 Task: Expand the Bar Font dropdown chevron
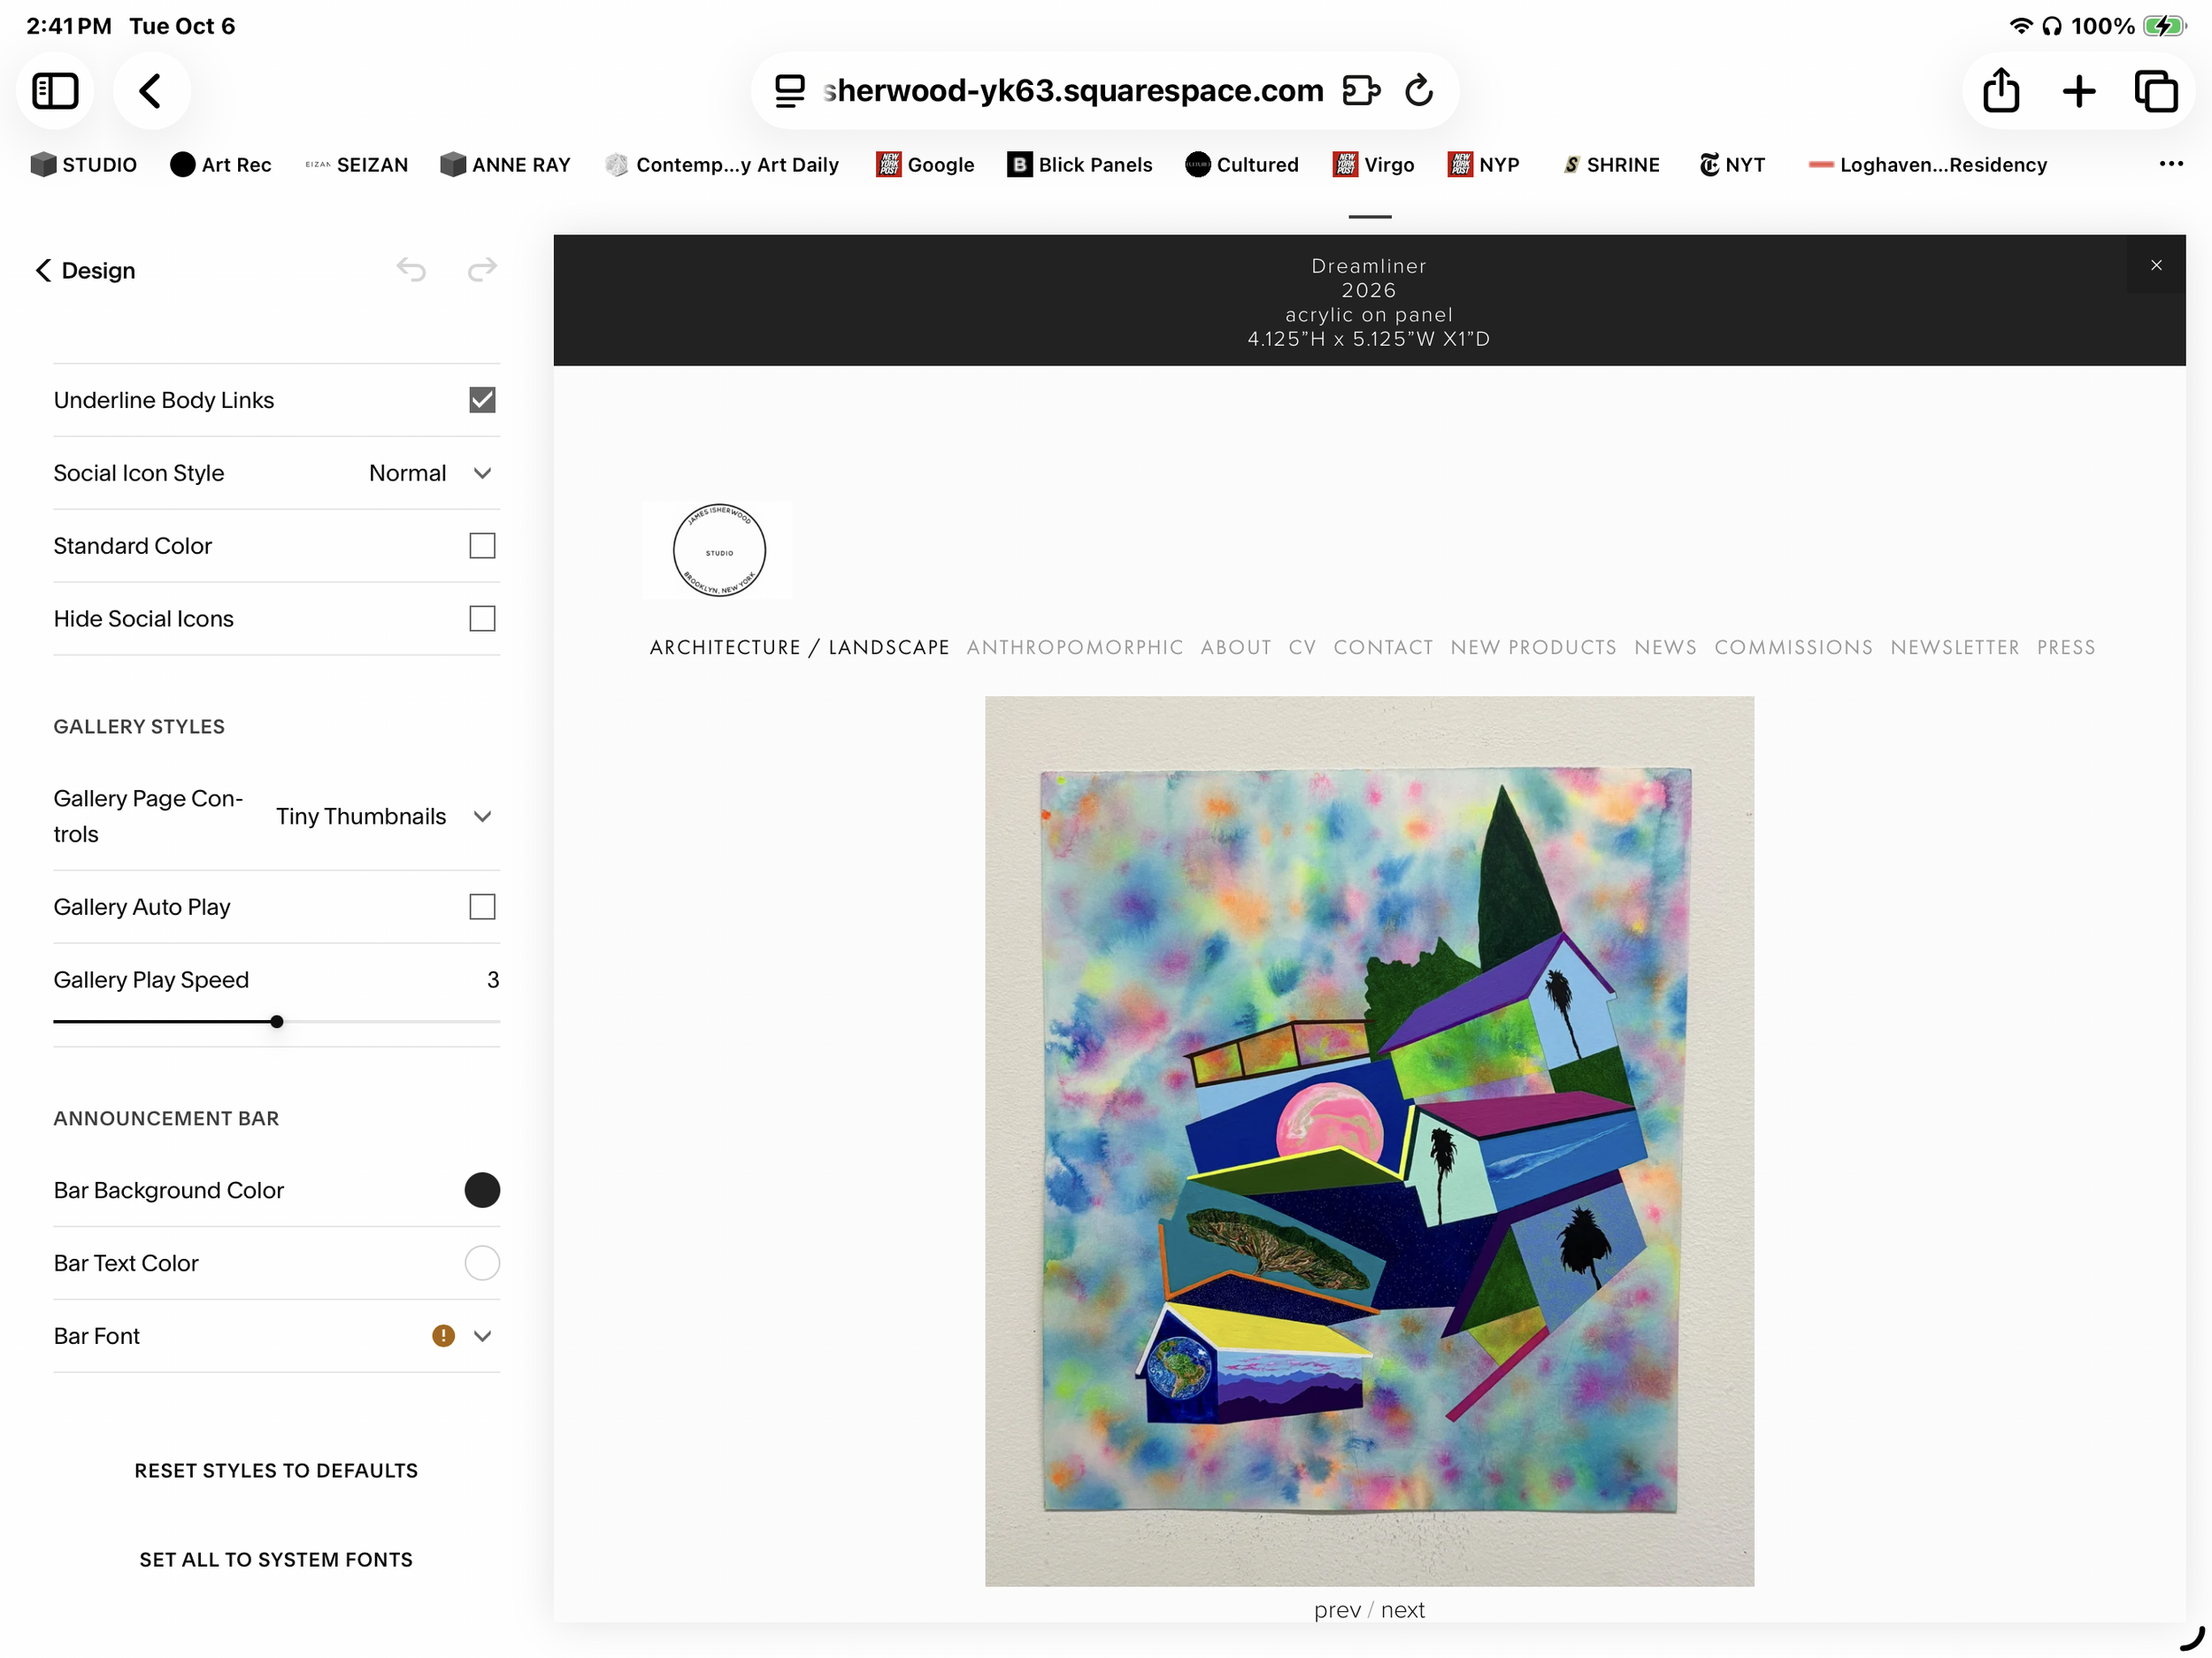click(x=482, y=1336)
